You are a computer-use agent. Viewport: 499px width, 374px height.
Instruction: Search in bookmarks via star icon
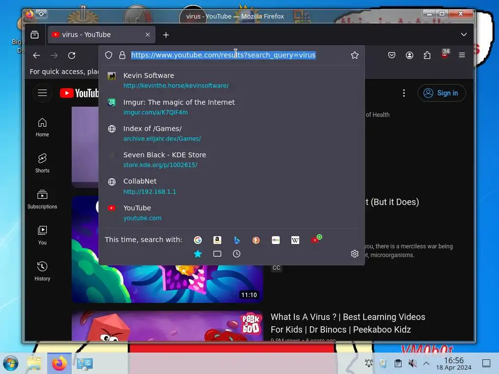click(x=198, y=254)
